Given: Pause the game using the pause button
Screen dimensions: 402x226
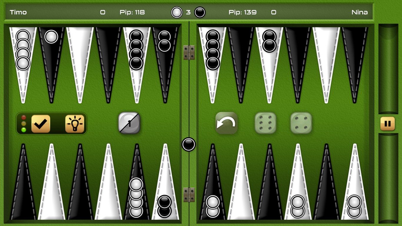Looking at the screenshot, I should 388,123.
